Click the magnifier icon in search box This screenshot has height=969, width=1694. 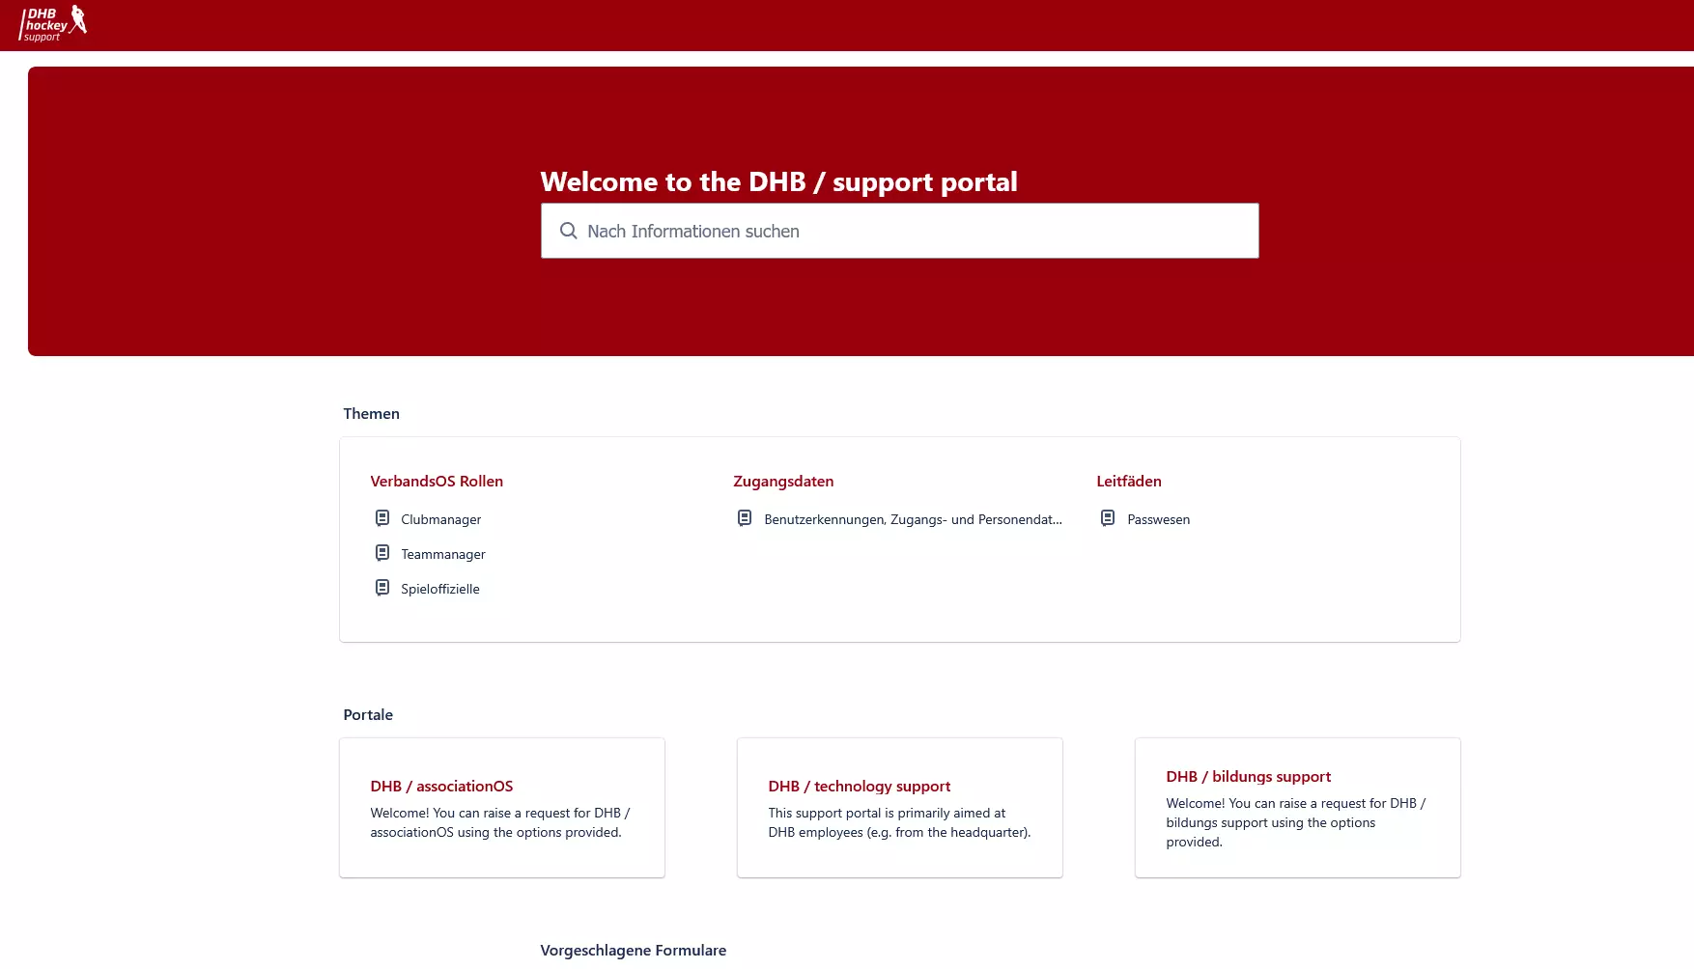pyautogui.click(x=569, y=231)
